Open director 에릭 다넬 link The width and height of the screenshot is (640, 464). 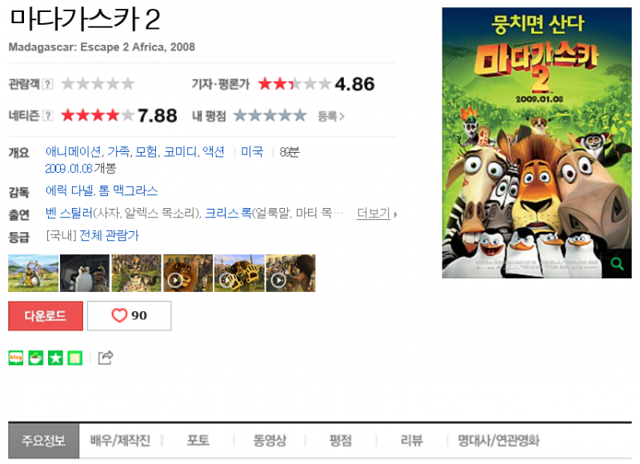(x=69, y=190)
